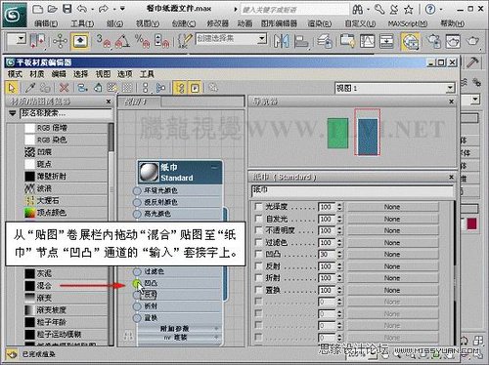The height and width of the screenshot is (365, 489).
Task: Click the Rendered Frame Window icon
Action: click(x=453, y=41)
